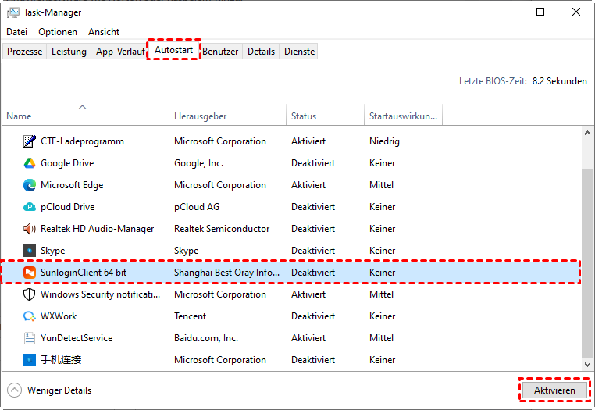Viewport: 595px width, 410px height.
Task: Click the SunloginClient 64 bit icon
Action: pyautogui.click(x=29, y=273)
